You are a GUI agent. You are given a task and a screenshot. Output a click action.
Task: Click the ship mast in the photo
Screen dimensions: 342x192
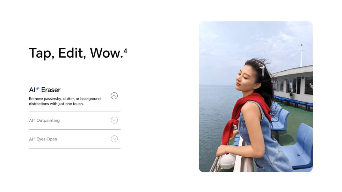302,55
